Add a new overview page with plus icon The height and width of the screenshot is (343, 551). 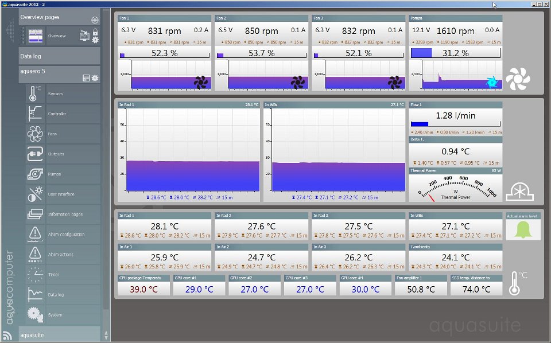click(95, 20)
